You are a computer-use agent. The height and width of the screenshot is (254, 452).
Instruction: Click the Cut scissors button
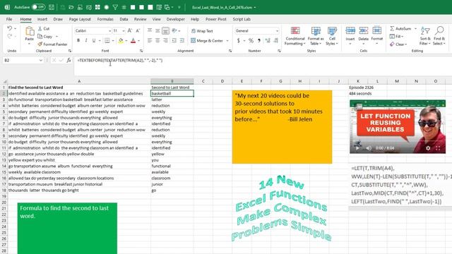pos(44,28)
